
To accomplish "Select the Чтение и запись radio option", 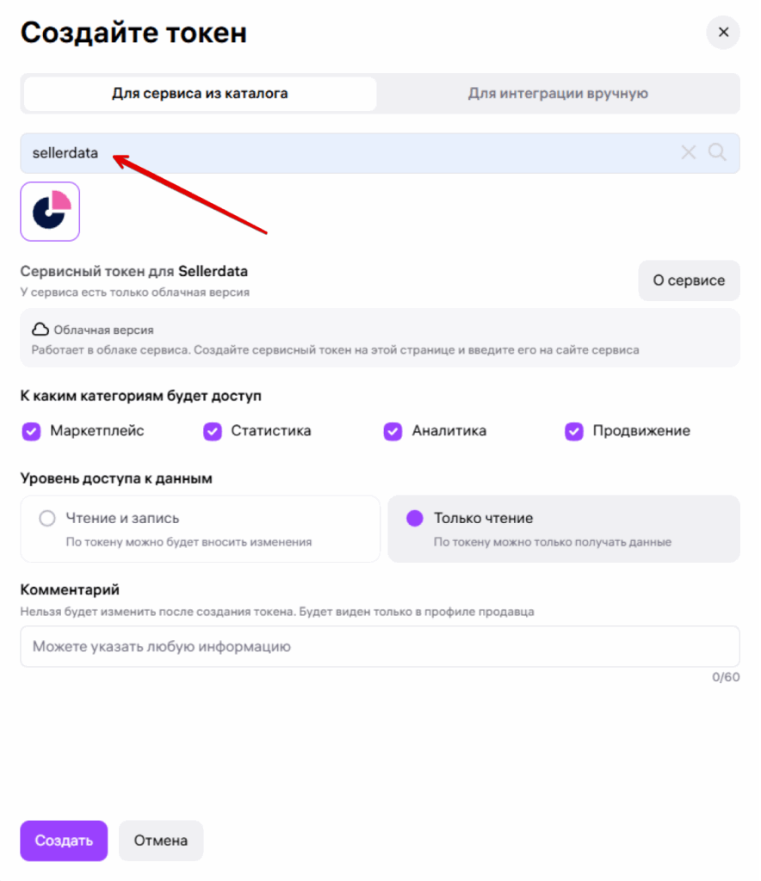I will point(47,519).
